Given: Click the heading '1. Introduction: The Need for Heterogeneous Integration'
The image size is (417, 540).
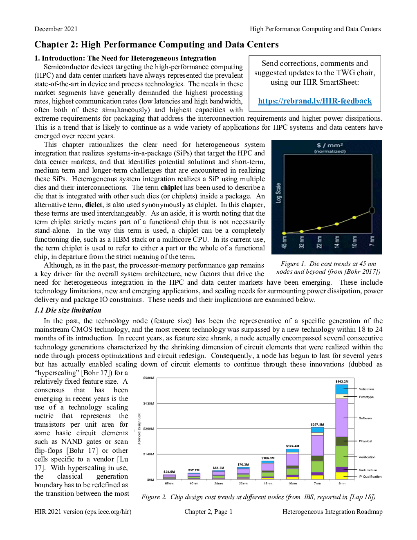Looking at the screenshot, I should (x=125, y=58).
